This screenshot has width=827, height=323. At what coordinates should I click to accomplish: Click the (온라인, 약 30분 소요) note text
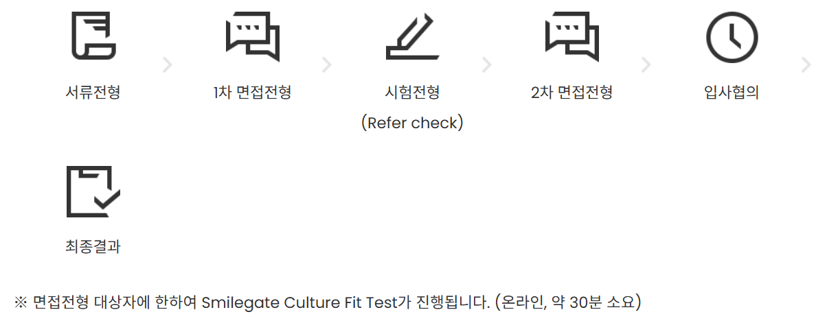click(568, 302)
